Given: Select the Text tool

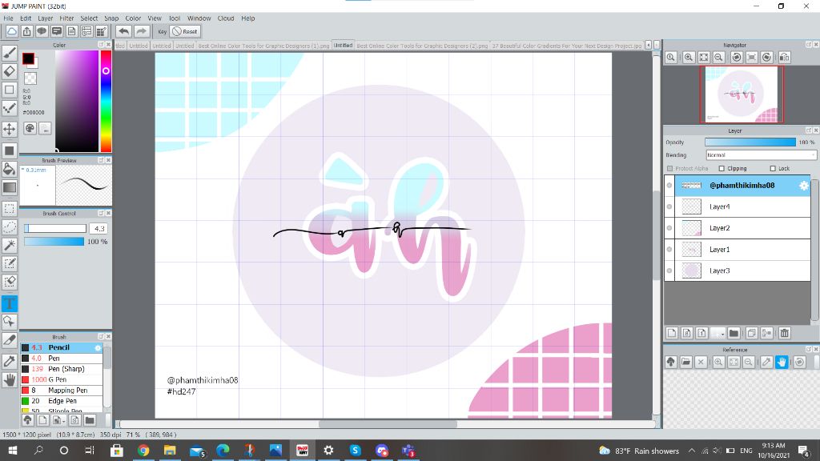Looking at the screenshot, I should 10,303.
